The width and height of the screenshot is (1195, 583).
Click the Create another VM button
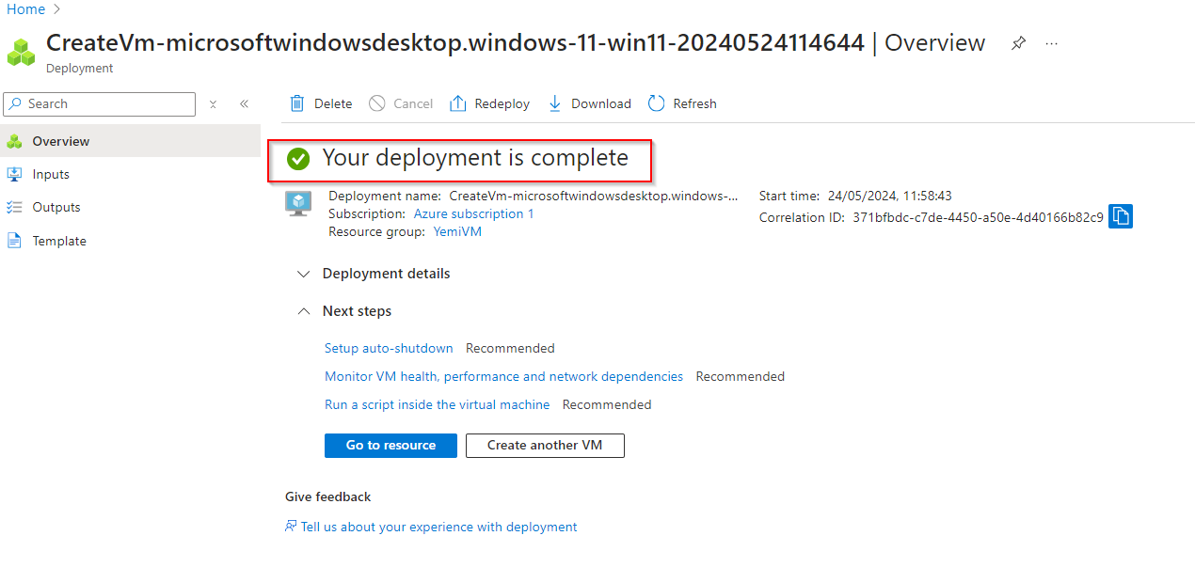point(545,446)
